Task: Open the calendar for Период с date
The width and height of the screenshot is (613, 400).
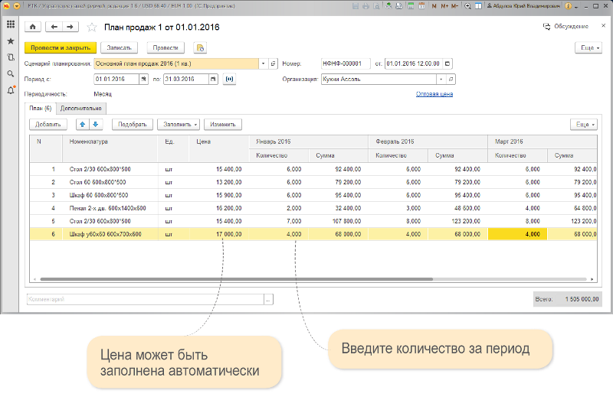Action: coord(144,80)
